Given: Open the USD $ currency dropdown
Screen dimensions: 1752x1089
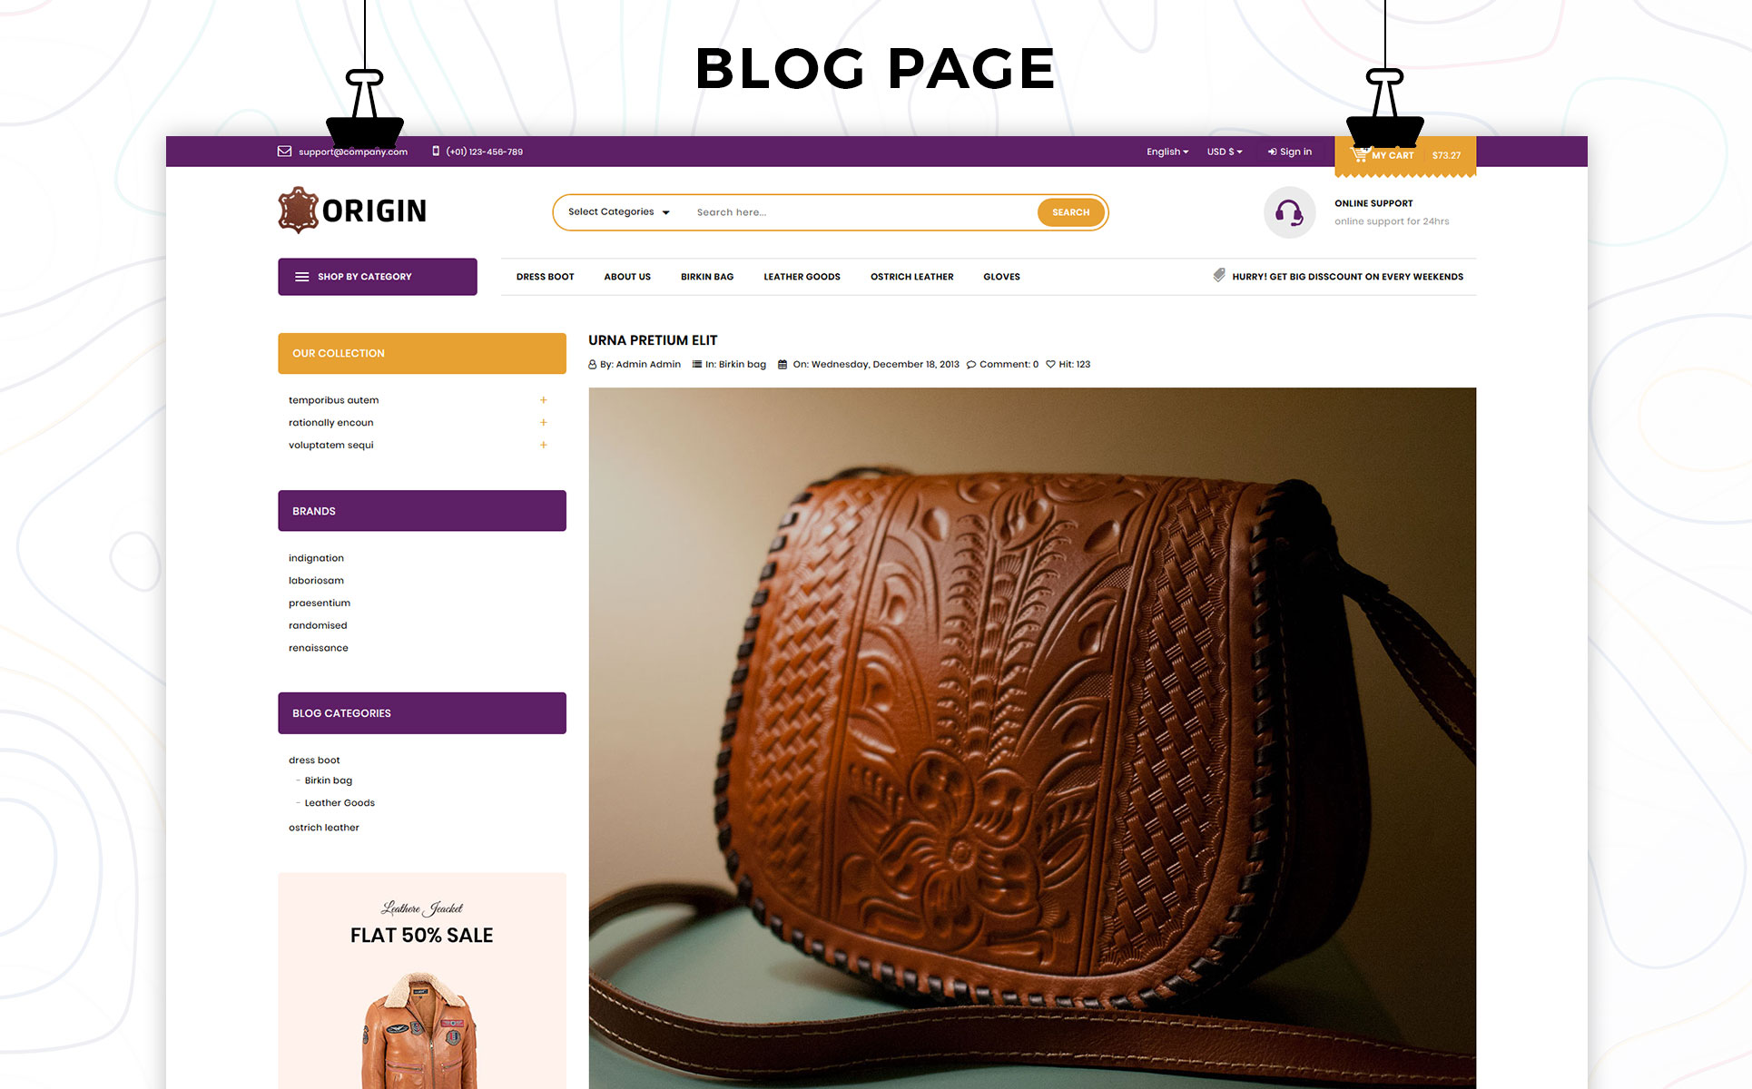Looking at the screenshot, I should tap(1225, 152).
